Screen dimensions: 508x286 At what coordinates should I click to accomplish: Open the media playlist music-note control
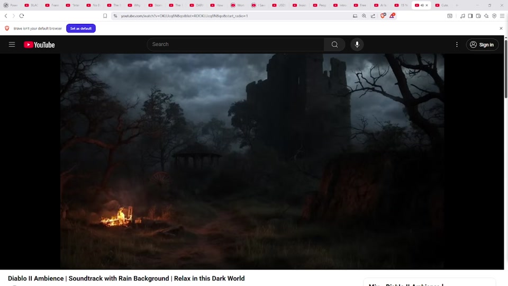pyautogui.click(x=462, y=16)
